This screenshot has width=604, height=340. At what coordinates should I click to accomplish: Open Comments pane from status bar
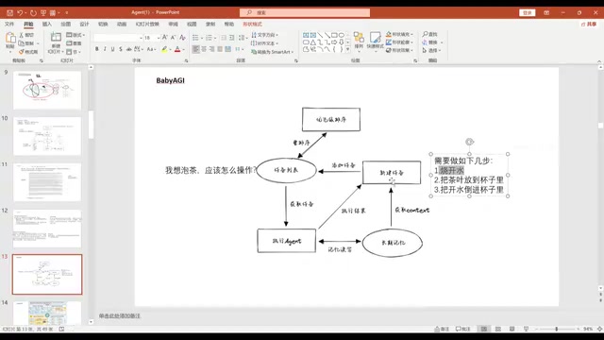(462, 329)
